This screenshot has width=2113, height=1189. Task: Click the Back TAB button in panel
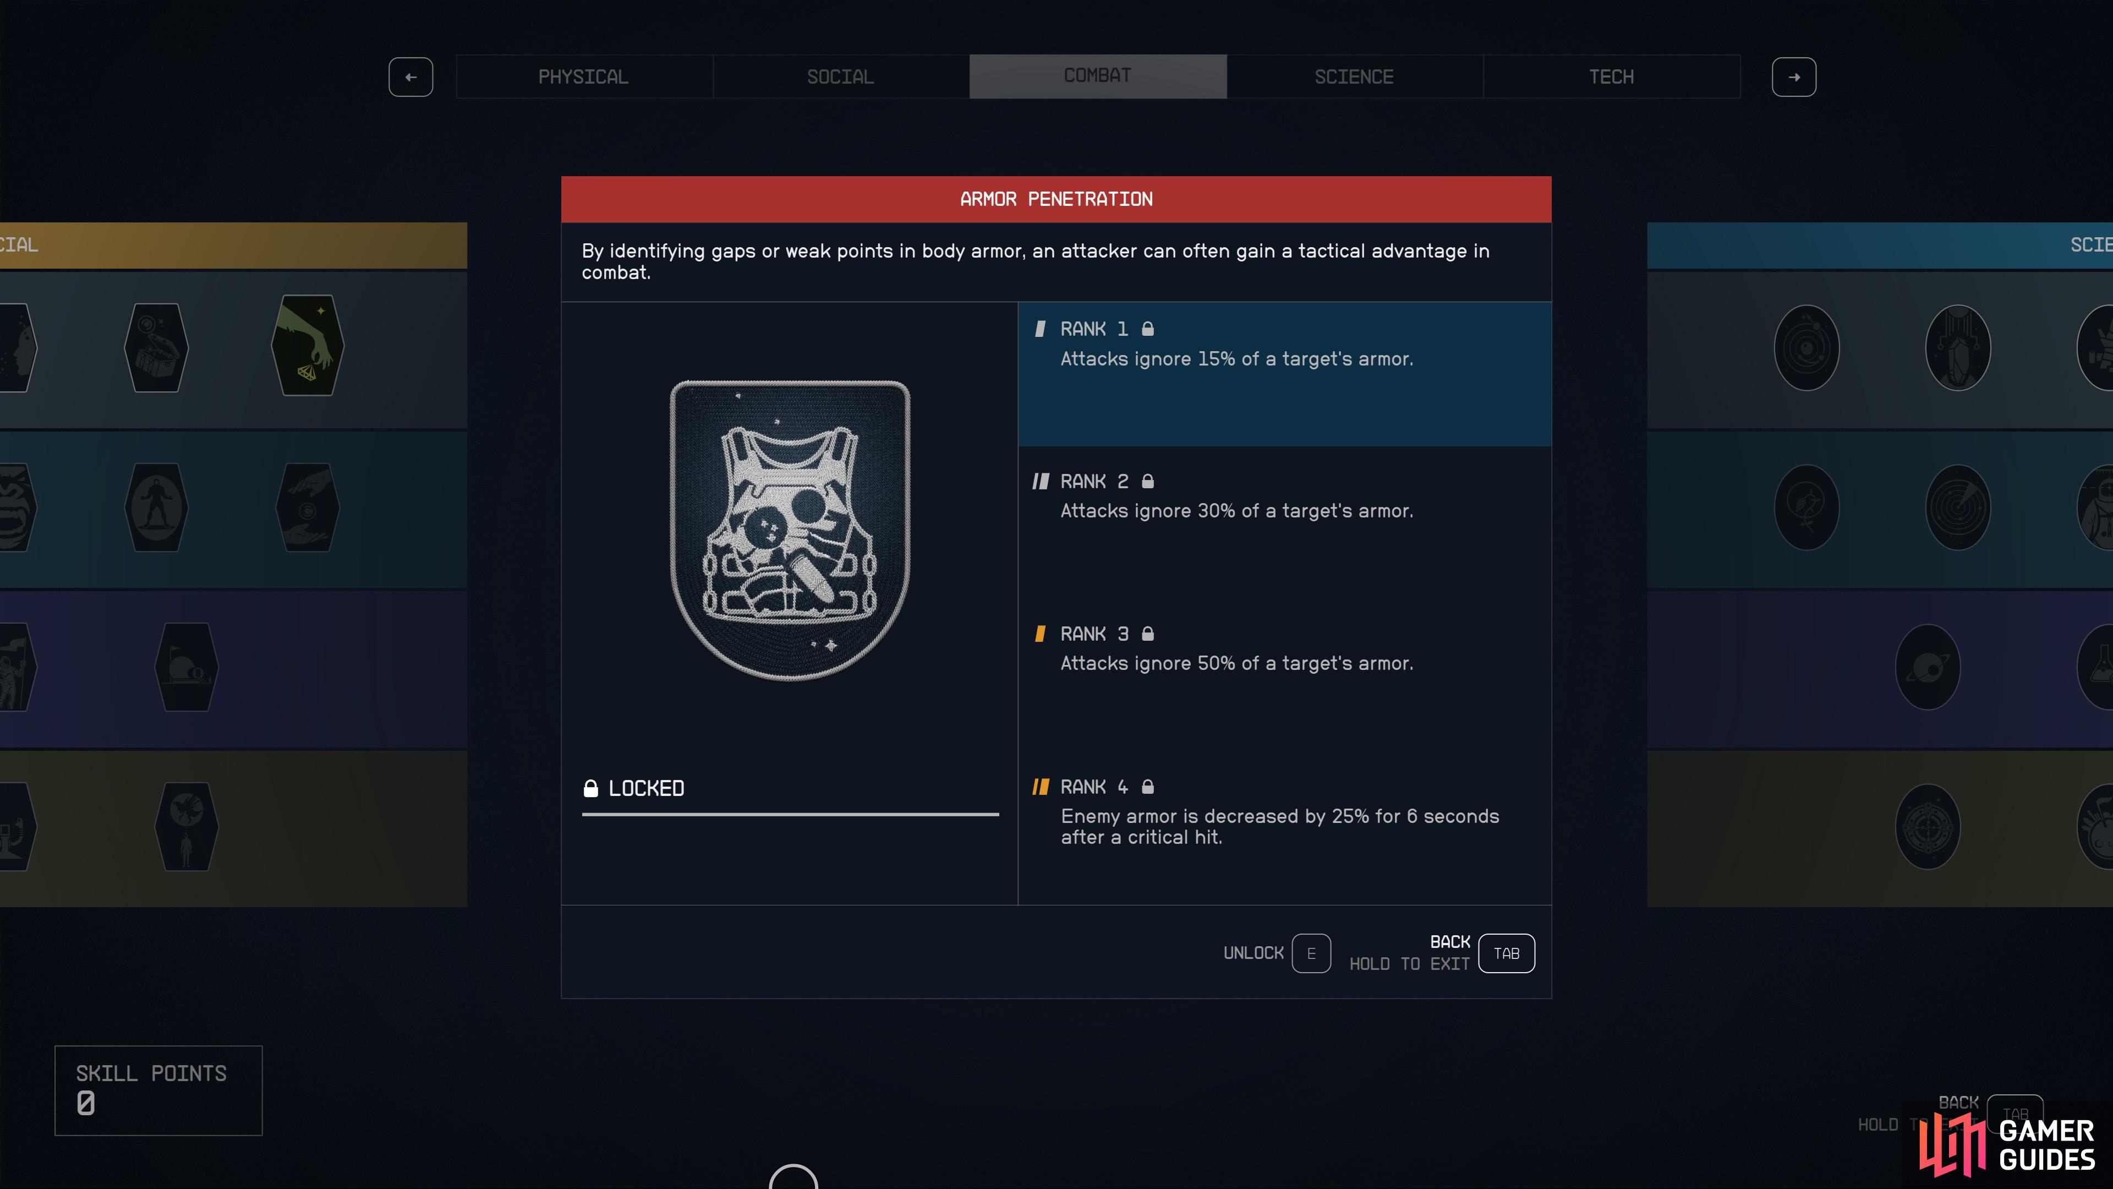pyautogui.click(x=1506, y=953)
